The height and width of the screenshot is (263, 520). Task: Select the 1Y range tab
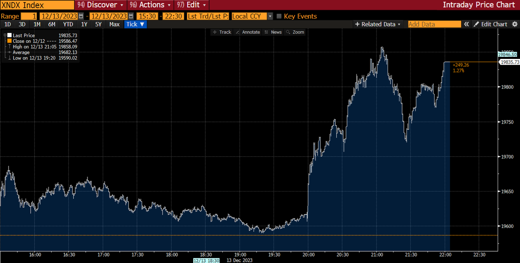pos(84,24)
